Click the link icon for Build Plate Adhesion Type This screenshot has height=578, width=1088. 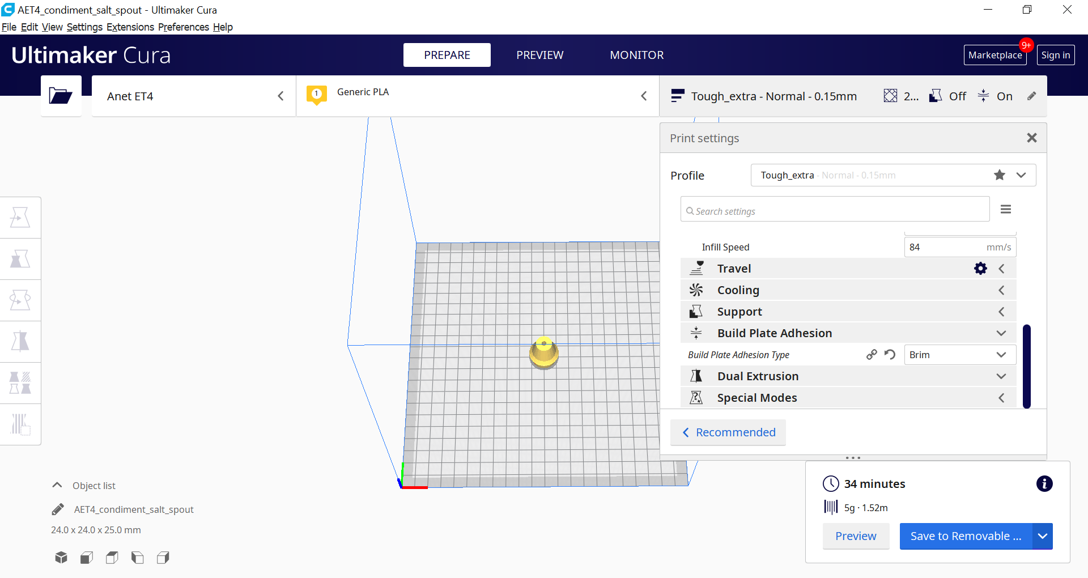click(x=872, y=355)
